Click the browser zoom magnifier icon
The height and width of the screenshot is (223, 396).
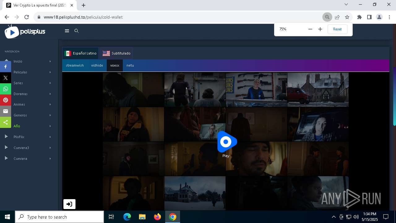(327, 17)
